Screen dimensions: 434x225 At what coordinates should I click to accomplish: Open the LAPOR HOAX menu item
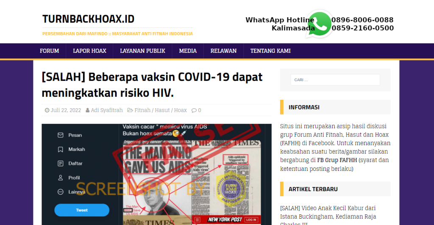[x=89, y=51]
